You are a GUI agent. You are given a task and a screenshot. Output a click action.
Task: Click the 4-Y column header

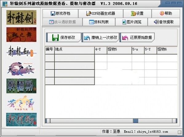(101, 50)
